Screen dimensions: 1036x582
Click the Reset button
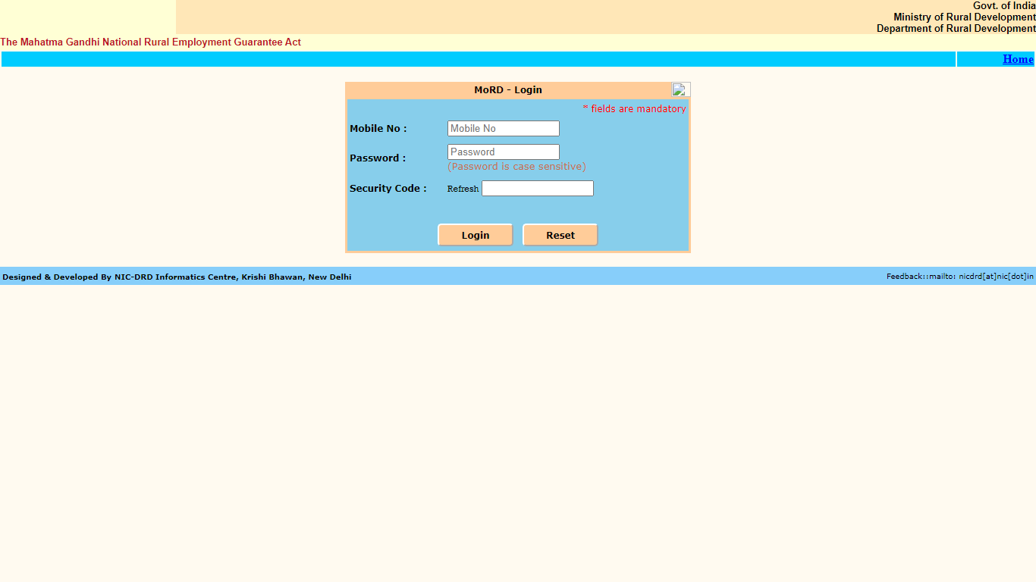pos(560,235)
